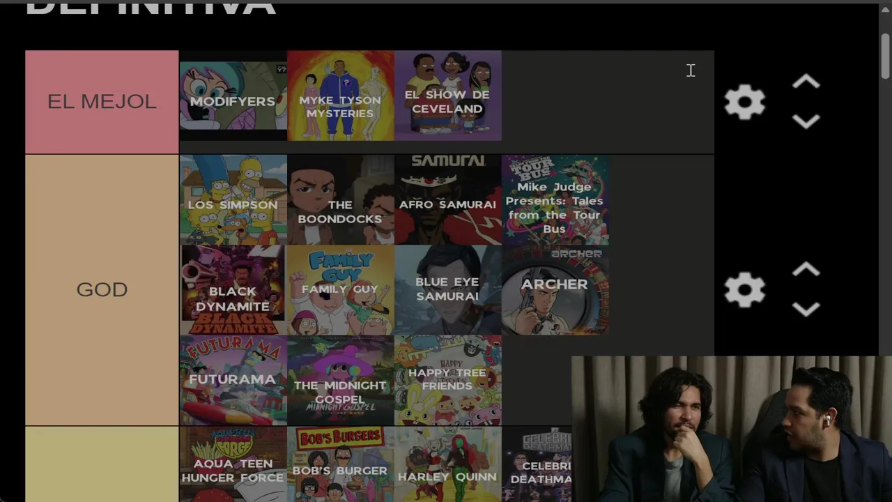Select the Blue Eye Samurai thumbnail
892x502 pixels.
coord(447,290)
